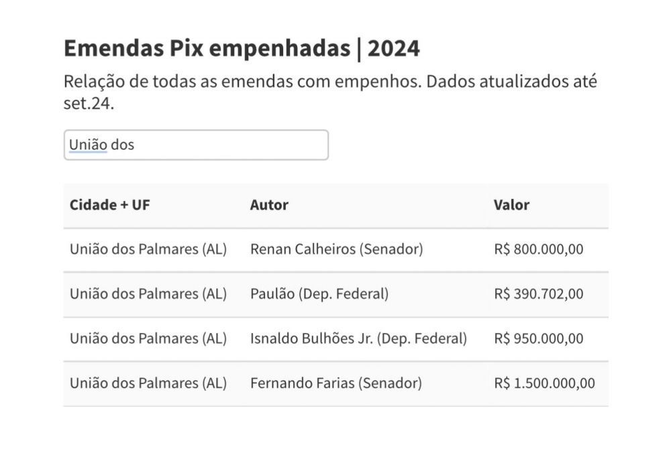Image resolution: width=671 pixels, height=471 pixels.
Task: Click União dos Palmares in Paulão row
Action: click(148, 293)
